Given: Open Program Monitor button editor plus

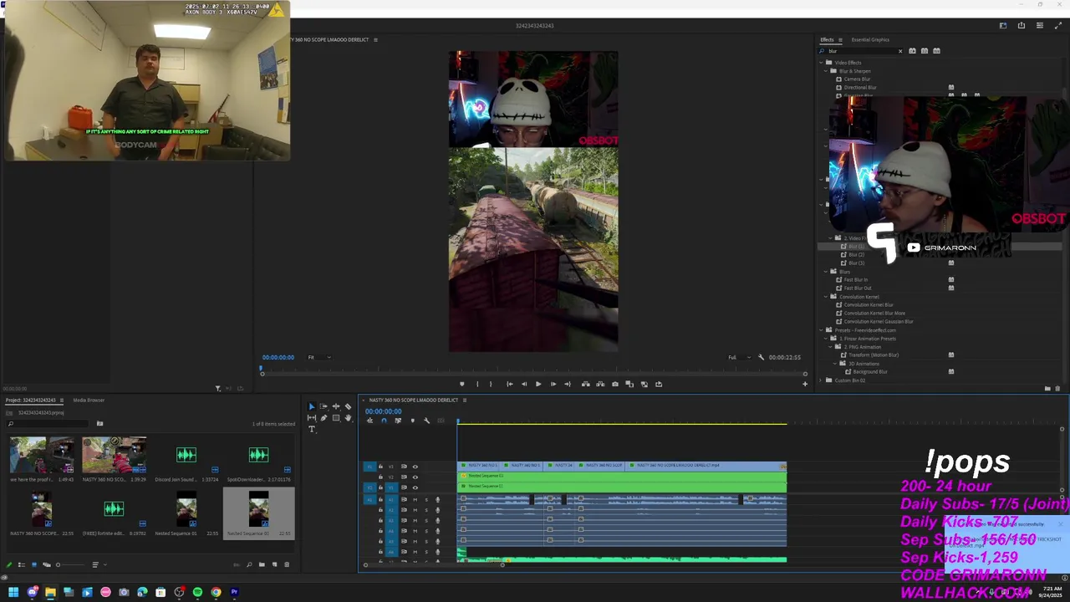Looking at the screenshot, I should pyautogui.click(x=805, y=384).
